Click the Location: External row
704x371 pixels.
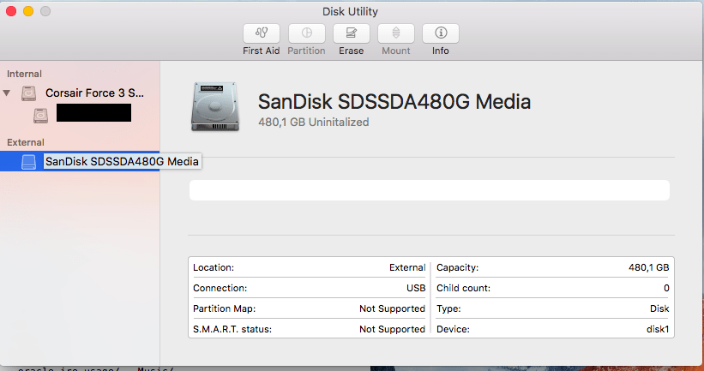309,267
